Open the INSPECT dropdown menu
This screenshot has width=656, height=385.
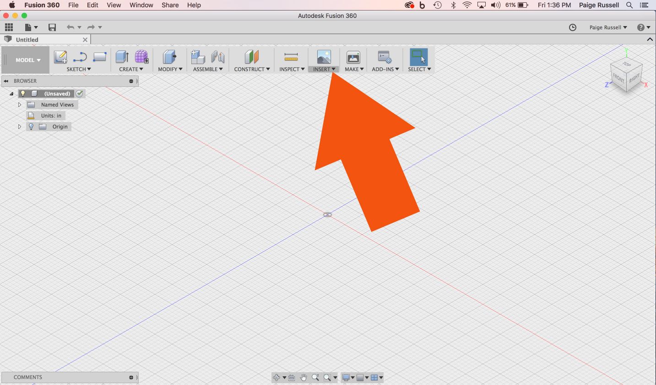pos(292,70)
